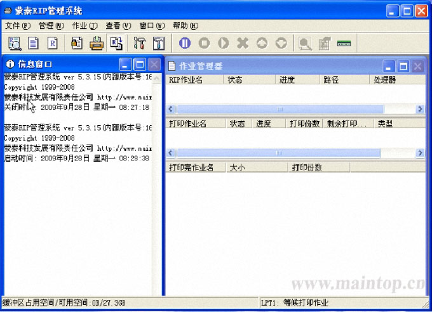Click the 处理器 column header

click(384, 80)
